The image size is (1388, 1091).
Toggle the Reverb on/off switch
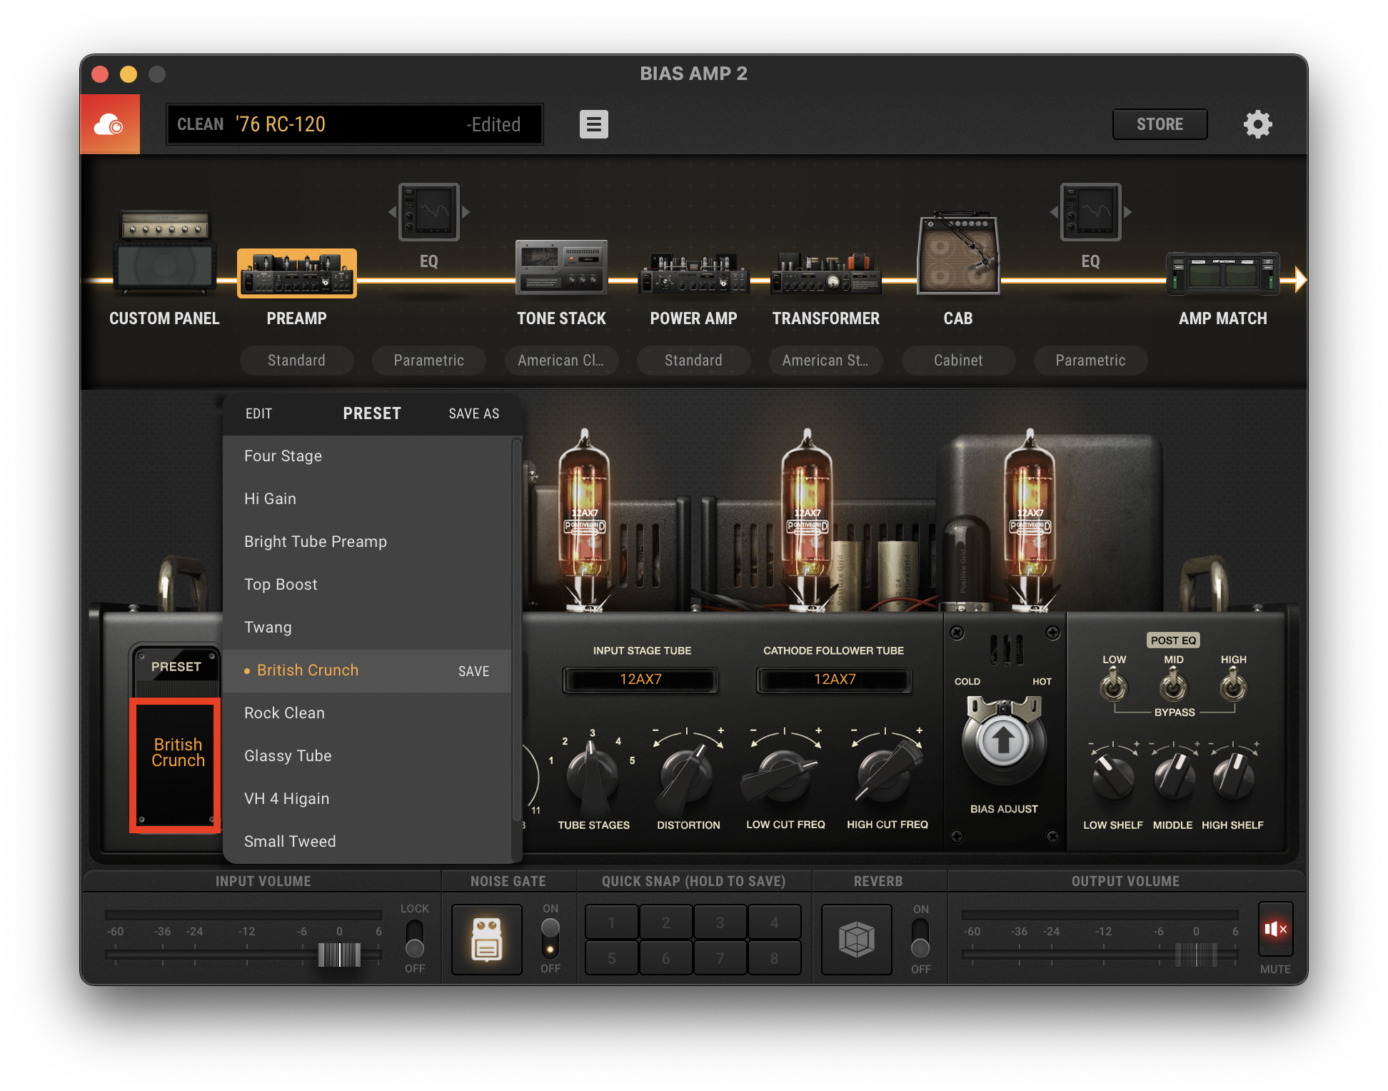coord(920,938)
